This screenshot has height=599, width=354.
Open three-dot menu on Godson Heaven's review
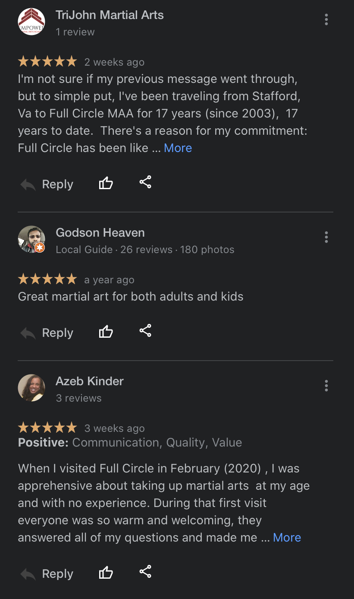click(326, 237)
